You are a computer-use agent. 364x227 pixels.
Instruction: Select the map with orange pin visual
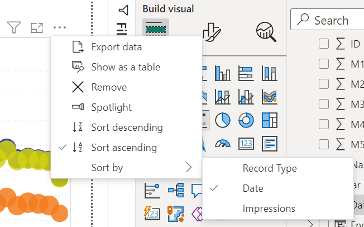[176, 214]
